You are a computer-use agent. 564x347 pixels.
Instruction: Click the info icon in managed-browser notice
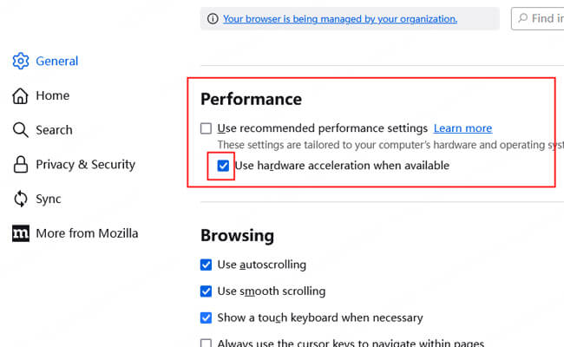click(213, 18)
